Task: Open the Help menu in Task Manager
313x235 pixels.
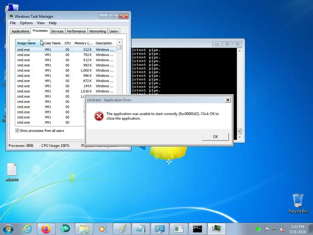Action: click(x=53, y=23)
